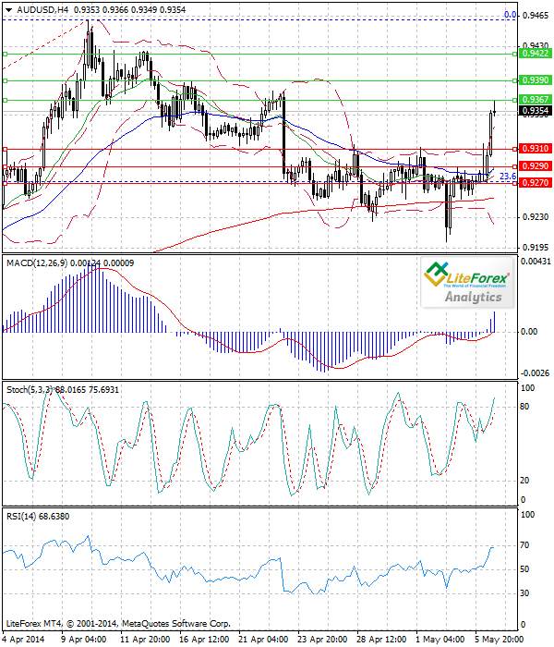554x647 pixels.
Task: Click the 0.0 Fibonacci label at top
Action: click(509, 15)
